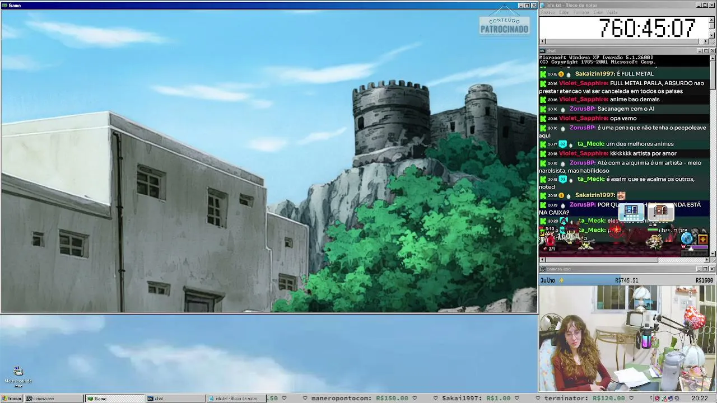Click the emote after Sakaizin1997's 20:18 message
Screen dimensions: 717x403
[x=621, y=195]
